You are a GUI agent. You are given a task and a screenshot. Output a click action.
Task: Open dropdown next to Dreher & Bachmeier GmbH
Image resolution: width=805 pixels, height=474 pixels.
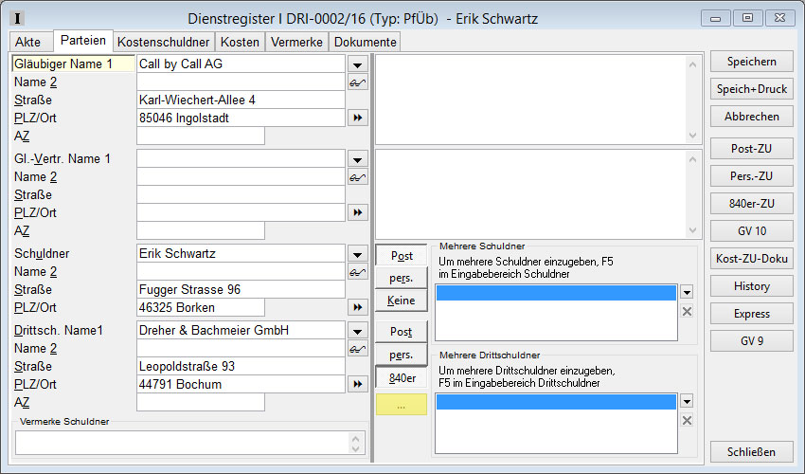pyautogui.click(x=357, y=331)
